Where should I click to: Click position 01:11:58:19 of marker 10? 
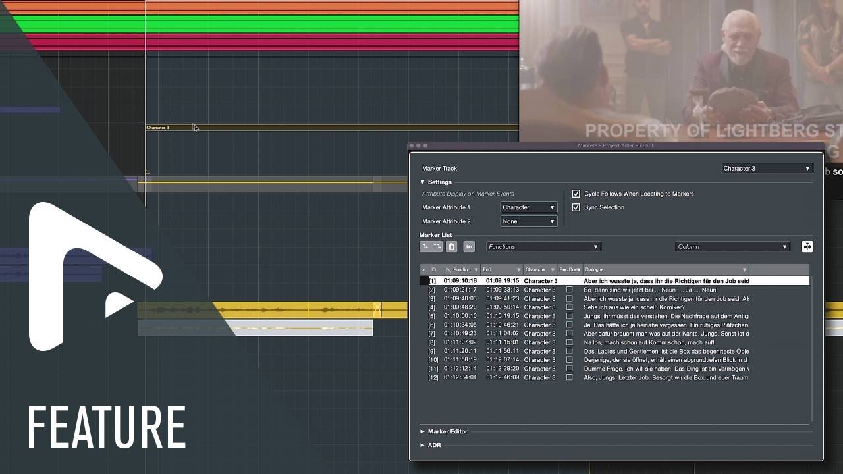click(x=460, y=360)
